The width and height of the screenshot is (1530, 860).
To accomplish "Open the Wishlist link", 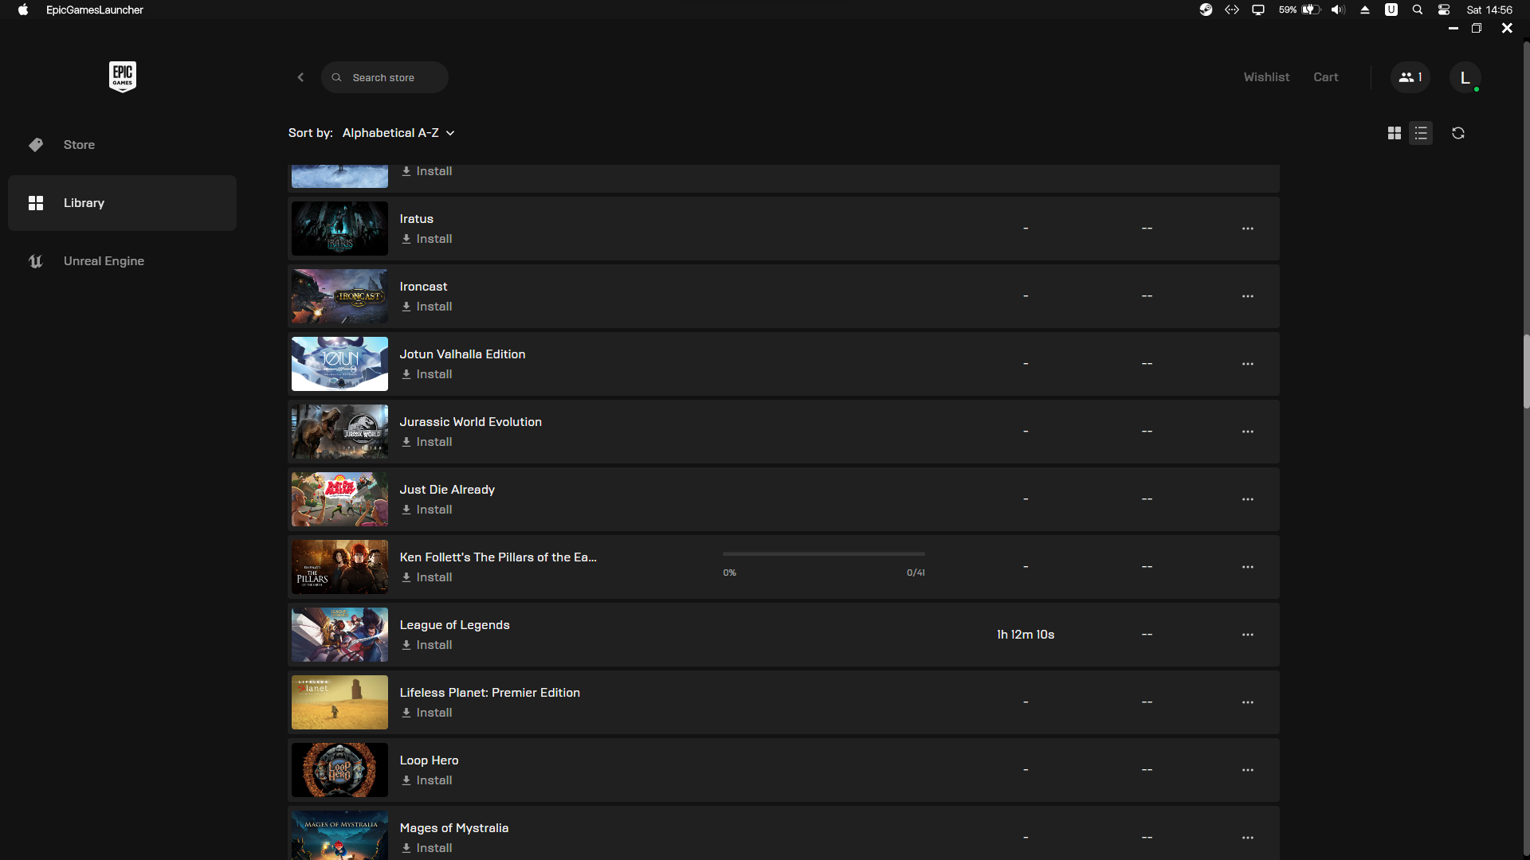I will (1265, 77).
